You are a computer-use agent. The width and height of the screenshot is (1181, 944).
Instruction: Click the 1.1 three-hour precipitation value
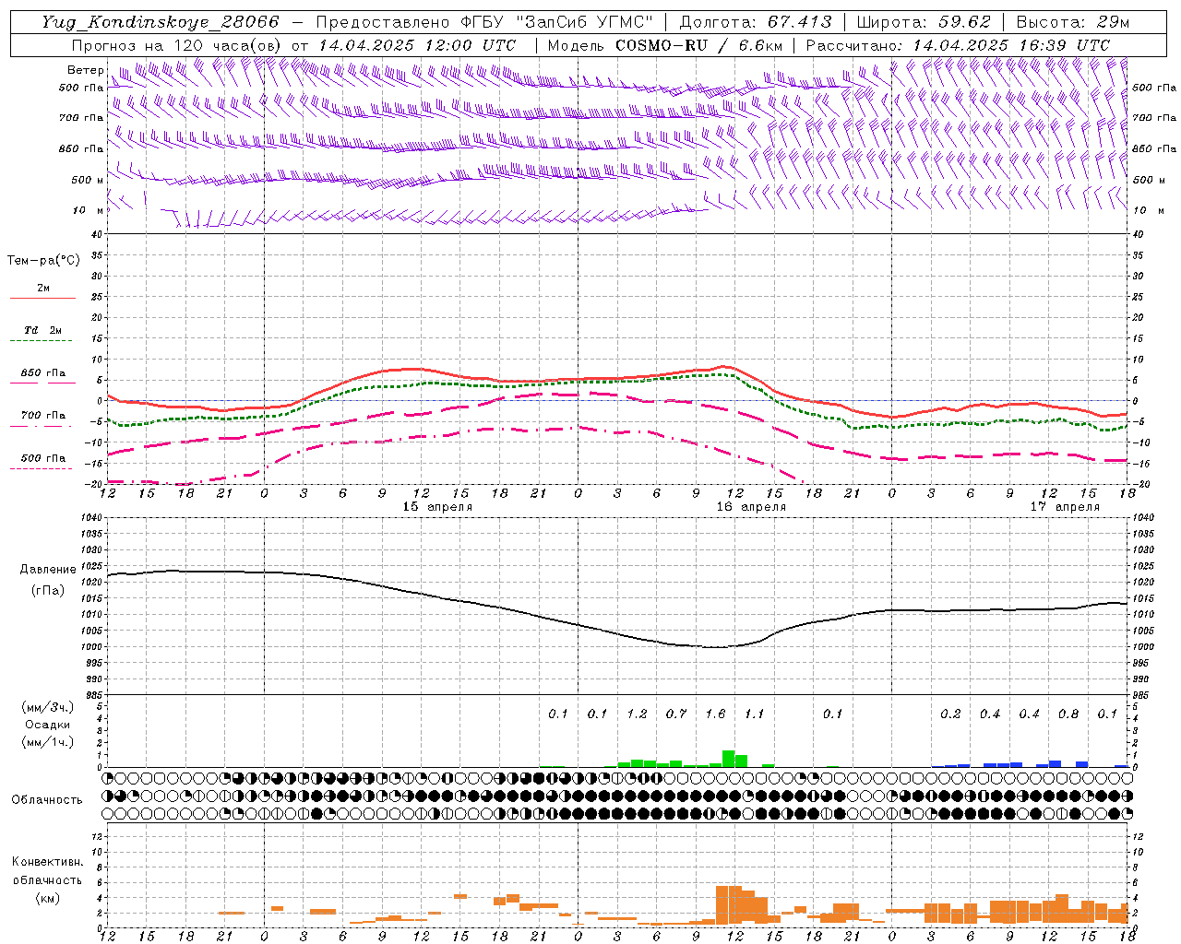[755, 714]
